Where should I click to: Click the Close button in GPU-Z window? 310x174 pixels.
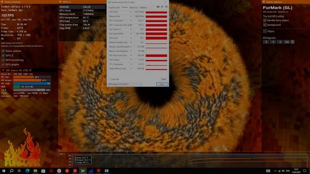[162, 84]
